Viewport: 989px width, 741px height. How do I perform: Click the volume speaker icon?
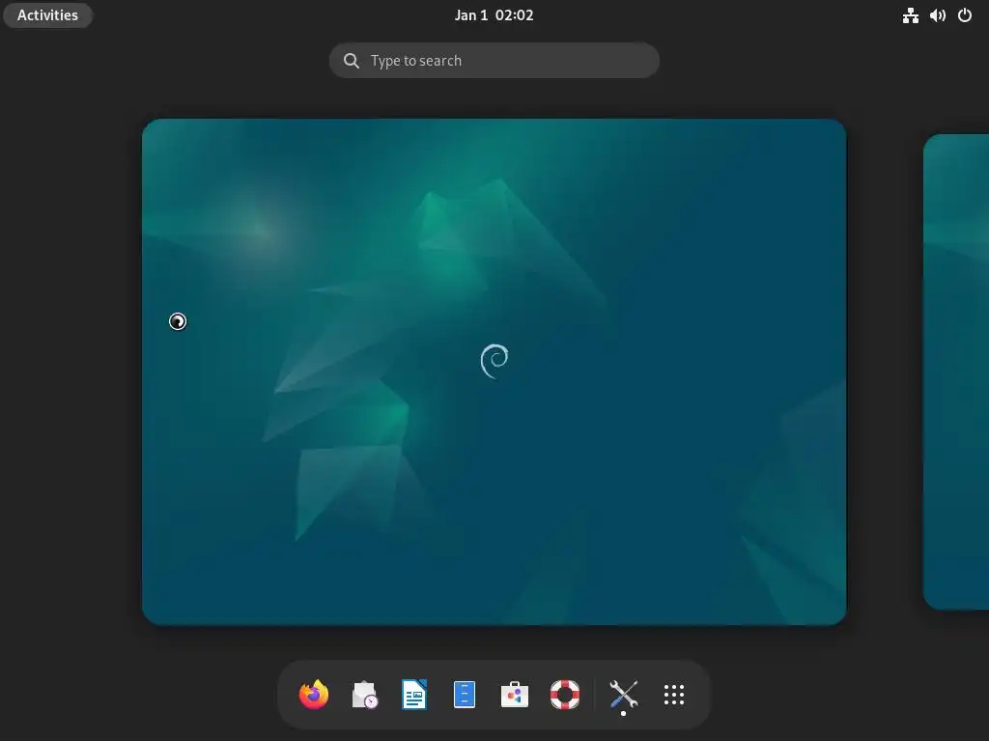click(937, 15)
